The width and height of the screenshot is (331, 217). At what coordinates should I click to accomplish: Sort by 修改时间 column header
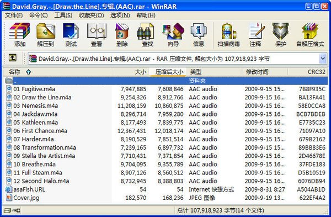tap(264, 72)
